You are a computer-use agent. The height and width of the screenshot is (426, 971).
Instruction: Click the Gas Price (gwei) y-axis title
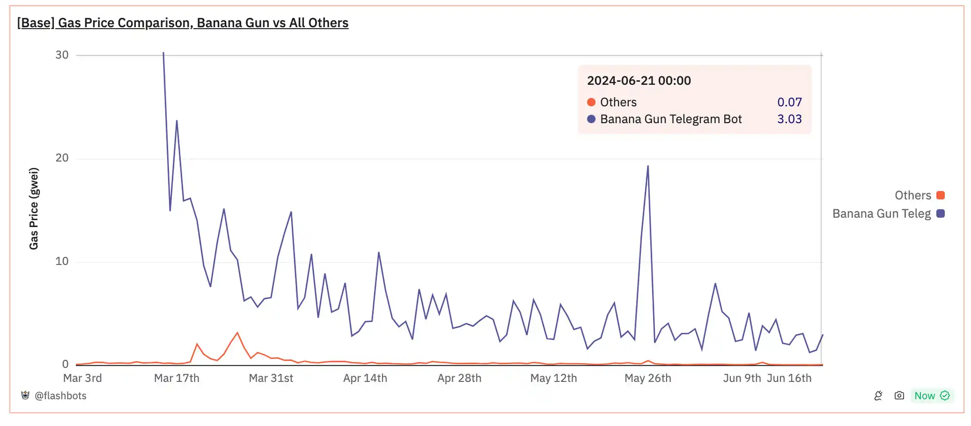[33, 209]
